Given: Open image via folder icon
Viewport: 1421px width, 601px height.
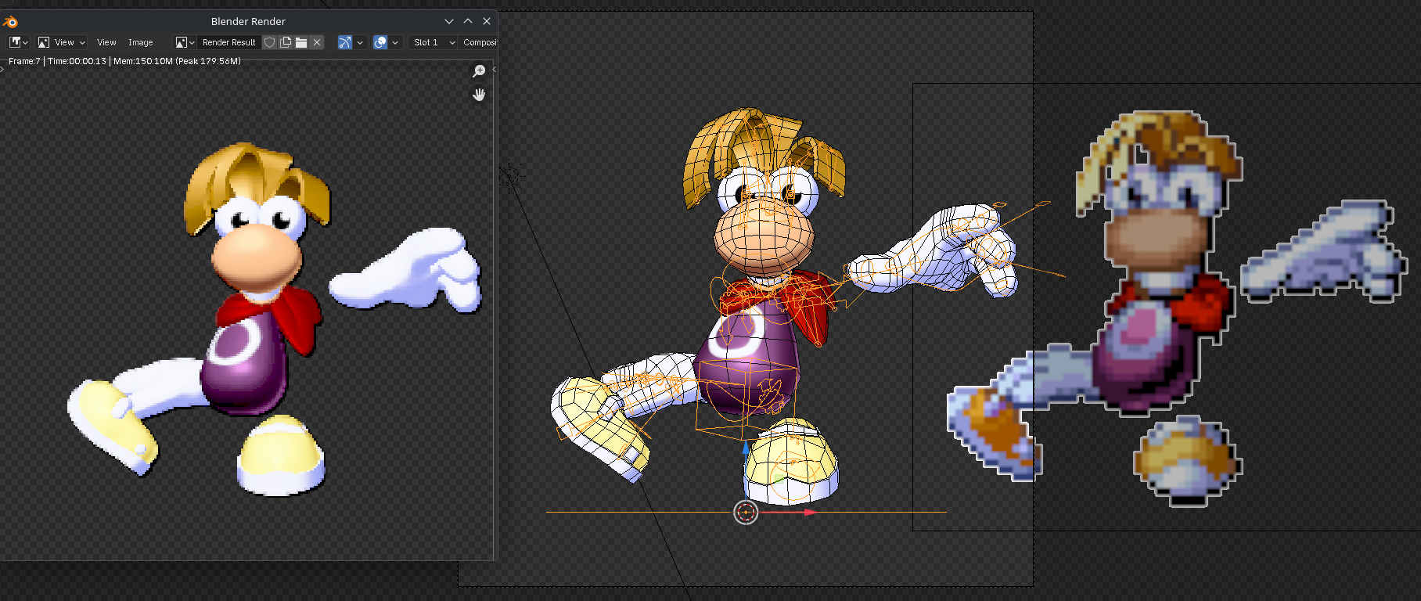Looking at the screenshot, I should tap(301, 42).
